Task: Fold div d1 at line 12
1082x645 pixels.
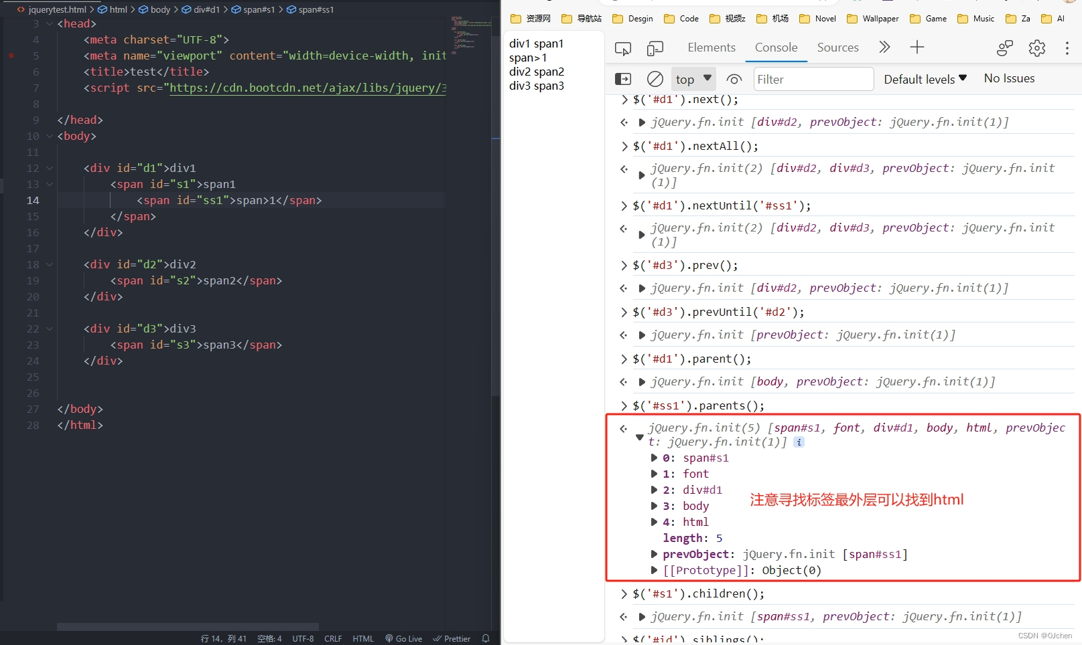Action: [50, 168]
